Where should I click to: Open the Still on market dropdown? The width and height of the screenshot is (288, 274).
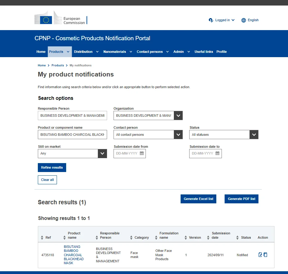102,154
